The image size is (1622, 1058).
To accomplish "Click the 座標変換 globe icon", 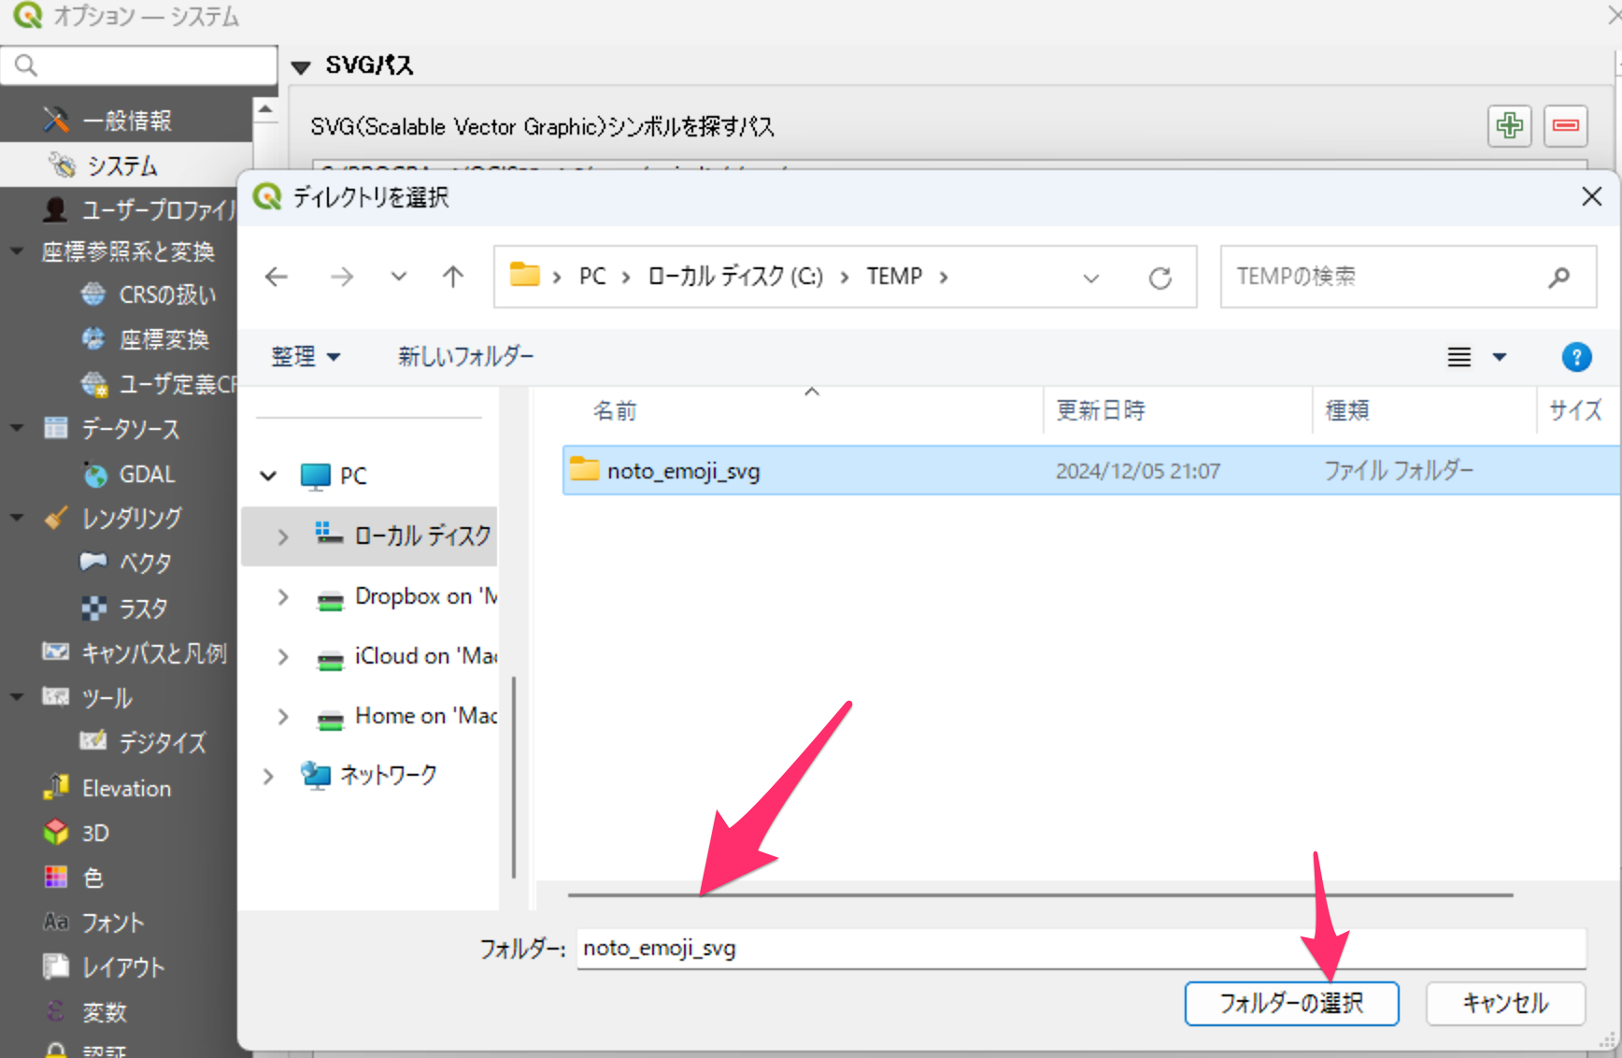I will click(x=93, y=338).
